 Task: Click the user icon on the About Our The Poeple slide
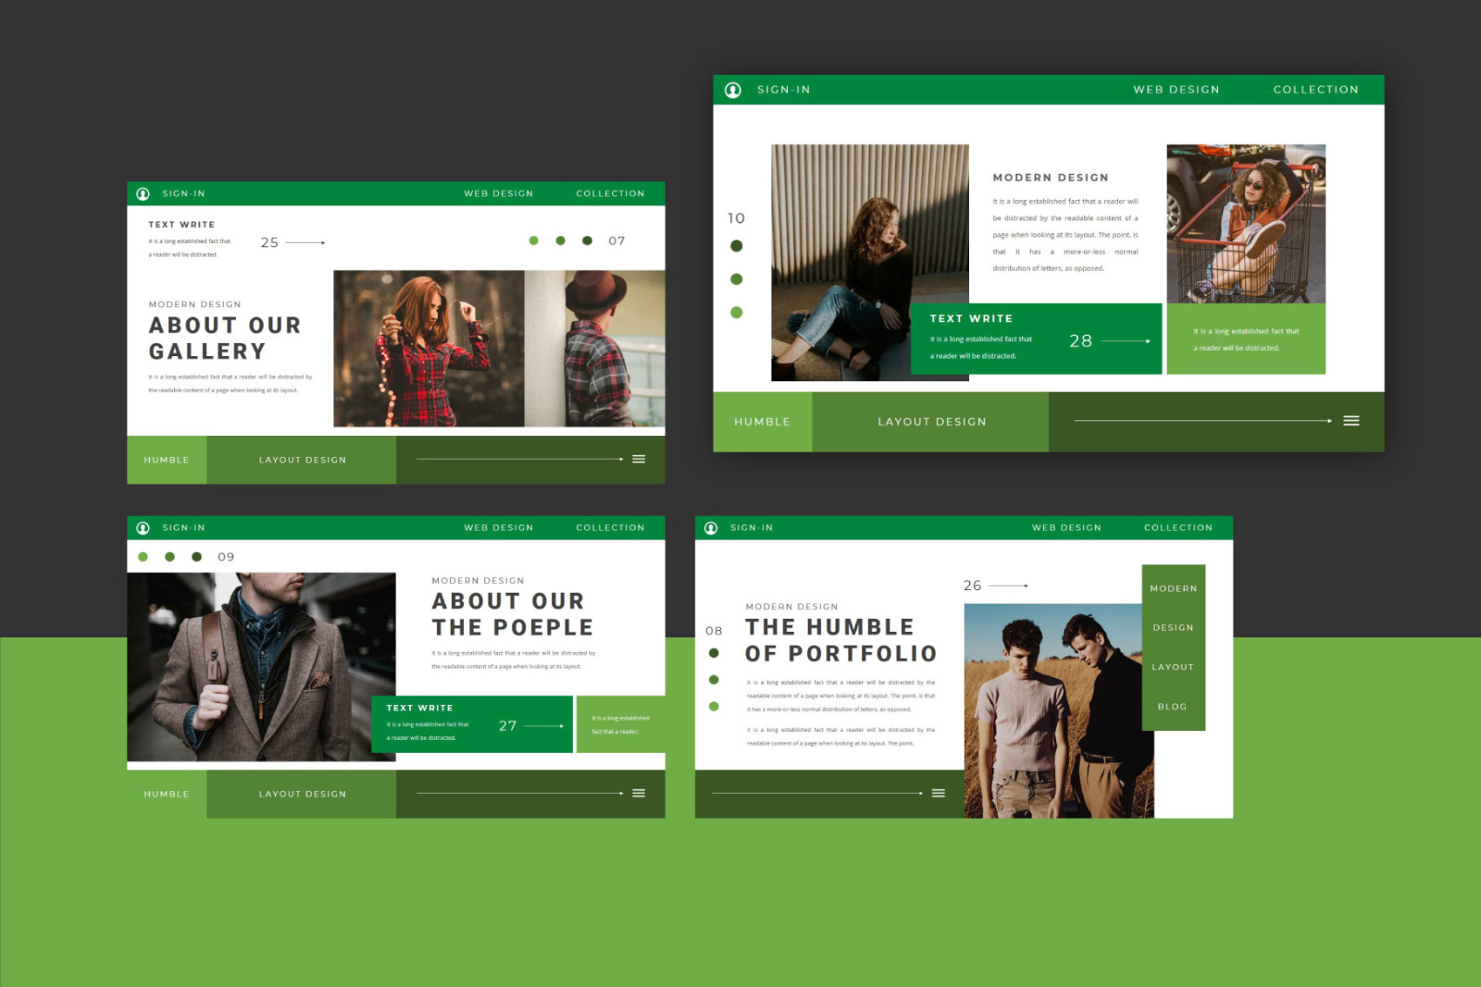click(143, 527)
